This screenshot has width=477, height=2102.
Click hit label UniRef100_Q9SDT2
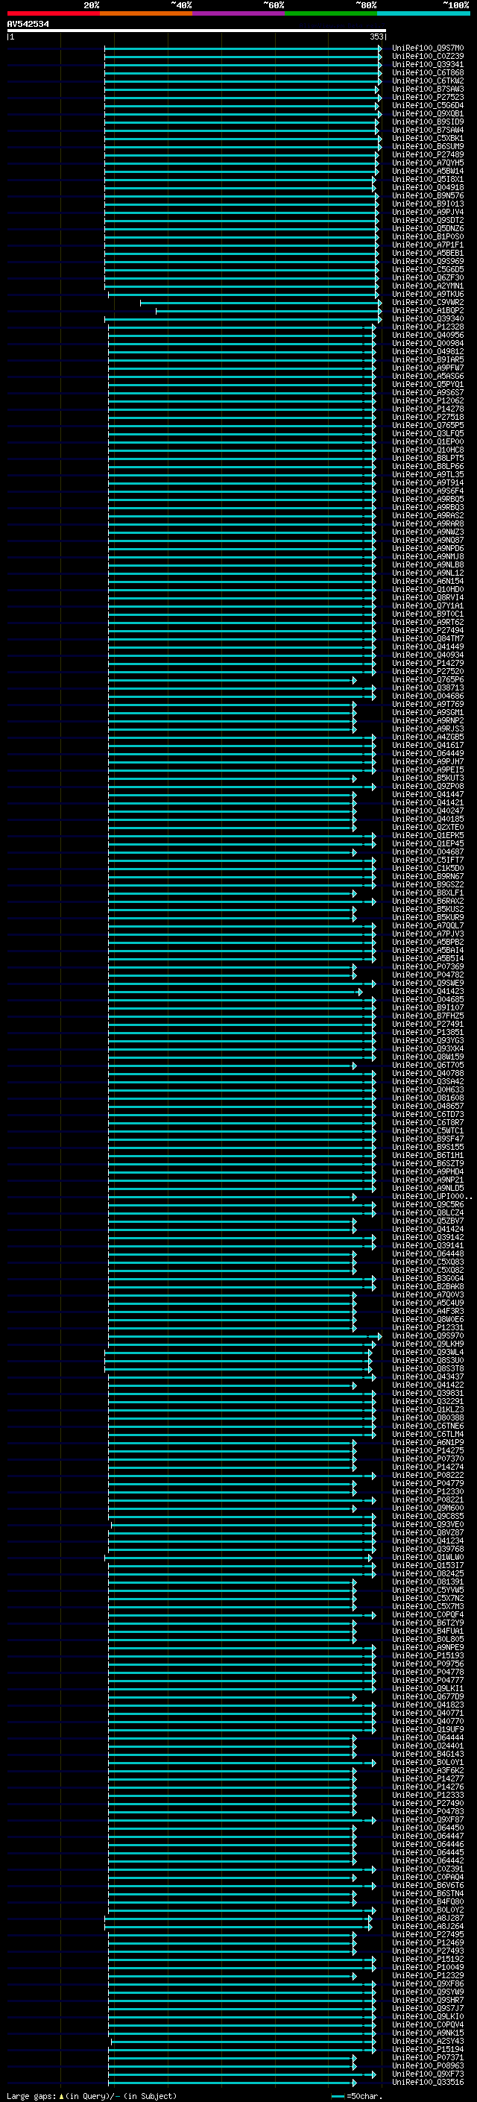(427, 220)
